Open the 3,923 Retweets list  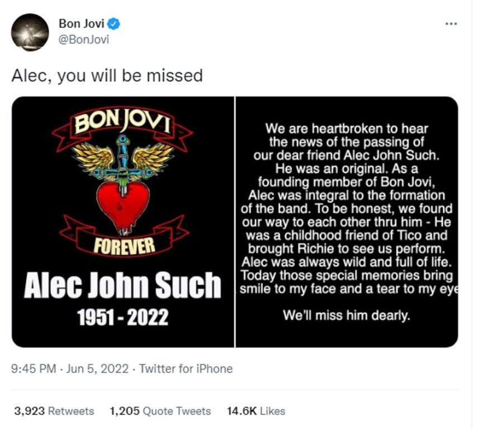pyautogui.click(x=53, y=411)
